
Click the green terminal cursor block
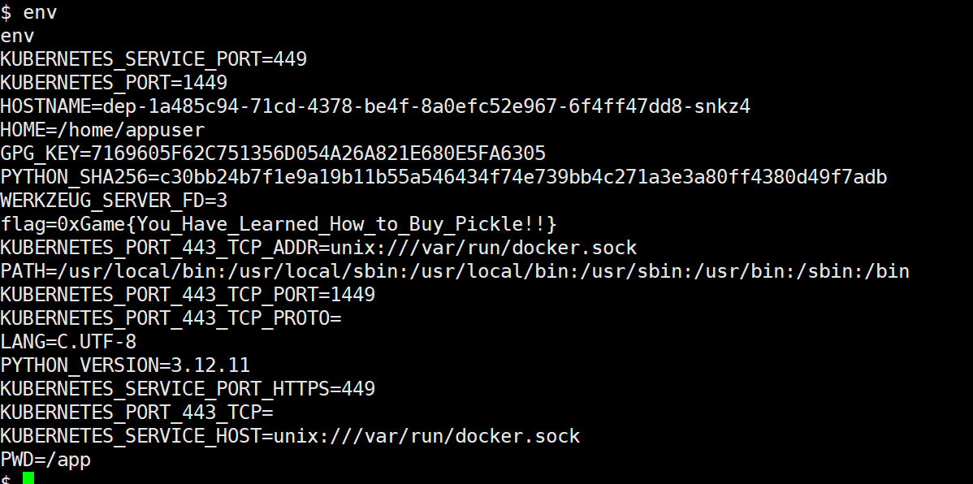[28, 478]
